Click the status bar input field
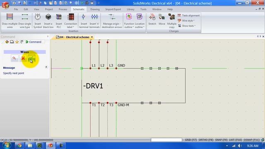The height and width of the screenshot is (149, 265). [x=166, y=140]
